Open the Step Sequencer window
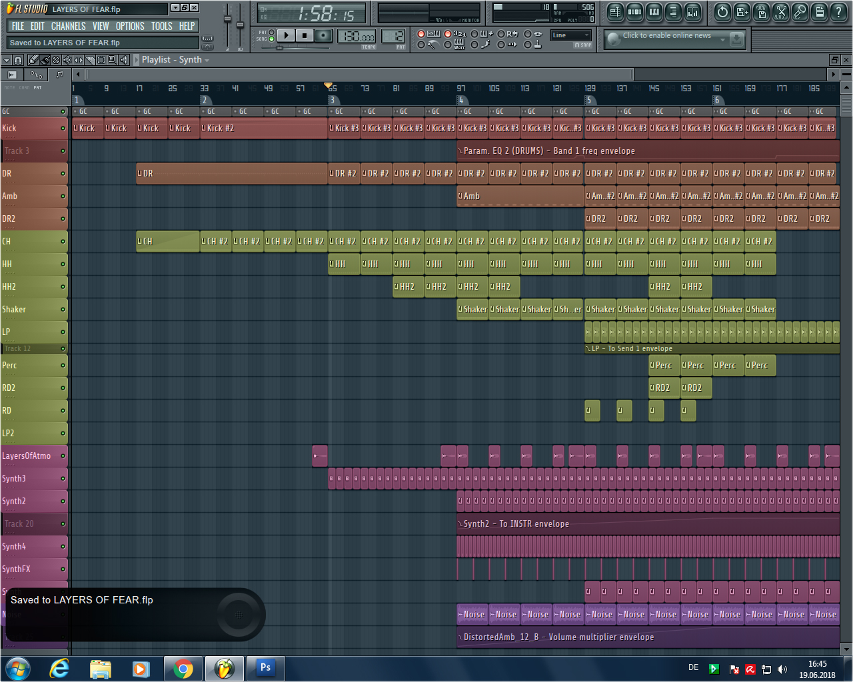The height and width of the screenshot is (682, 853). coord(635,12)
